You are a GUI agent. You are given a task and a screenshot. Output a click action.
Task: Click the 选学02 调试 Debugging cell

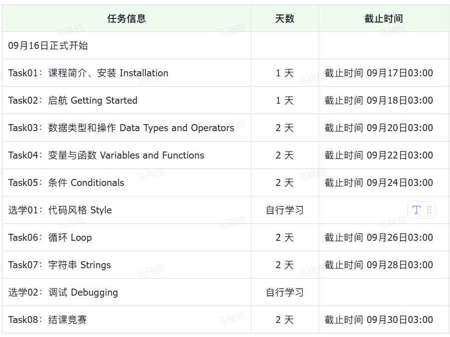[126, 292]
